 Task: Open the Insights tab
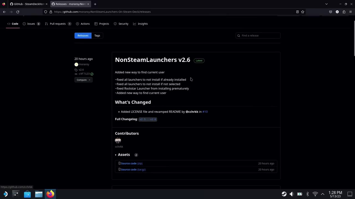pyautogui.click(x=140, y=24)
